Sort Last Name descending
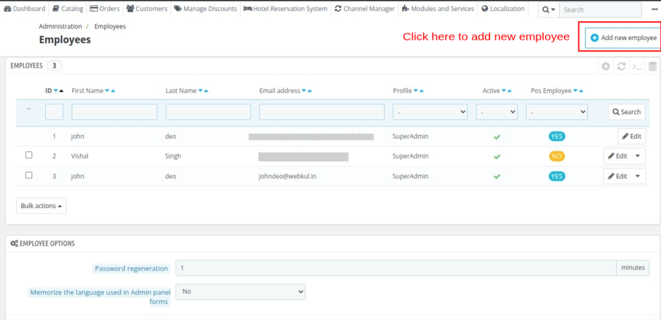Viewport: 661px width, 320px height. click(x=200, y=91)
